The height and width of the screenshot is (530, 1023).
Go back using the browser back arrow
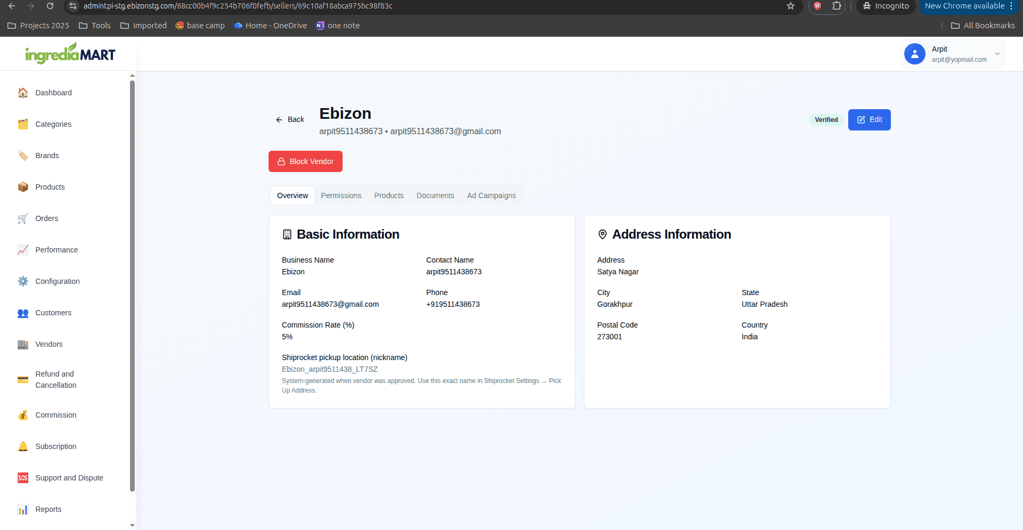click(12, 6)
